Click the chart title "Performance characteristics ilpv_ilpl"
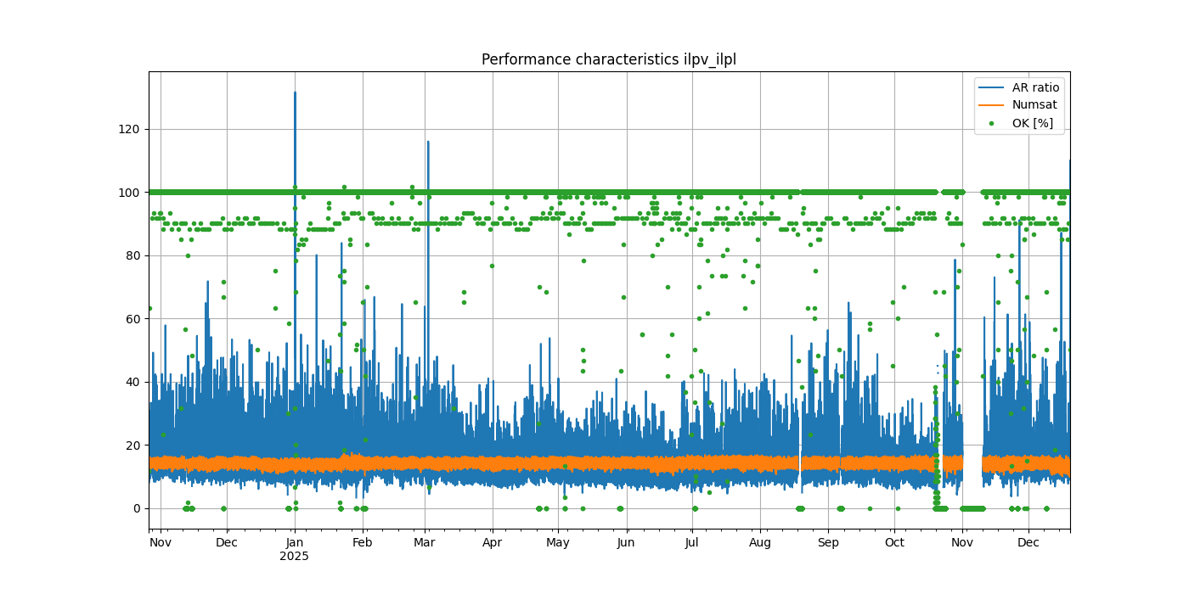The width and height of the screenshot is (1189, 594). click(x=609, y=59)
